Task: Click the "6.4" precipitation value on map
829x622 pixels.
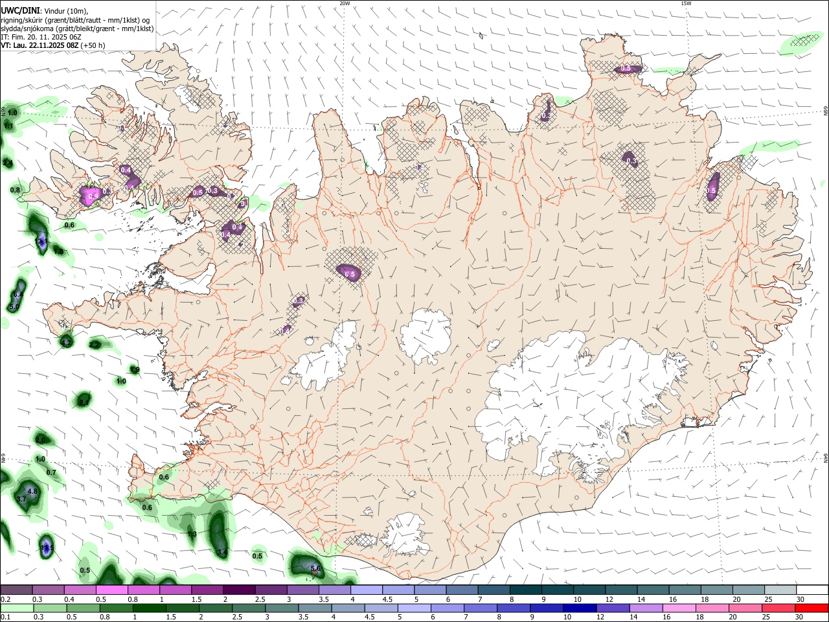Action: click(x=18, y=294)
